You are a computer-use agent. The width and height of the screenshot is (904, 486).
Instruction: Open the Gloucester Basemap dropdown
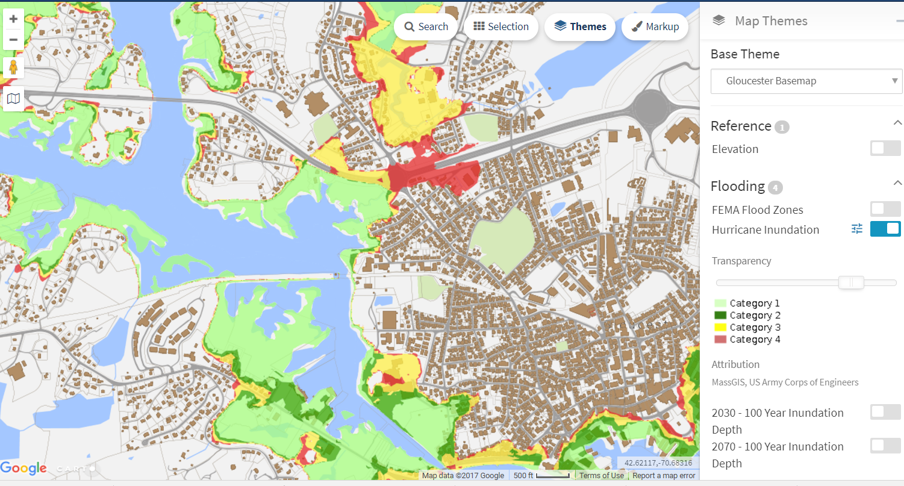(806, 81)
